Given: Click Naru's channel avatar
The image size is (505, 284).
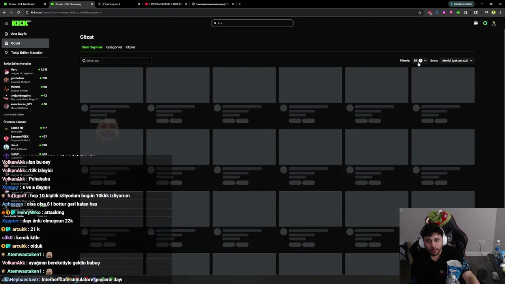Looking at the screenshot, I should pos(6,71).
